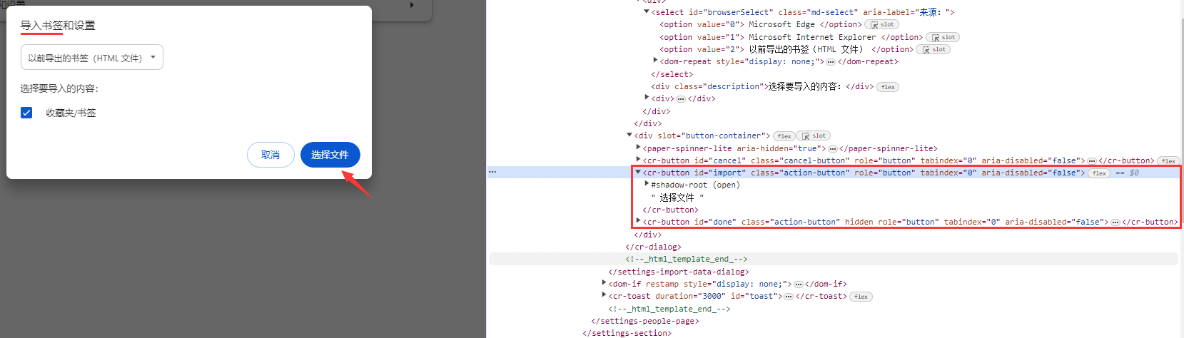Expand the cr-toast id="toast" node
The height and width of the screenshot is (338, 1184).
pos(604,295)
